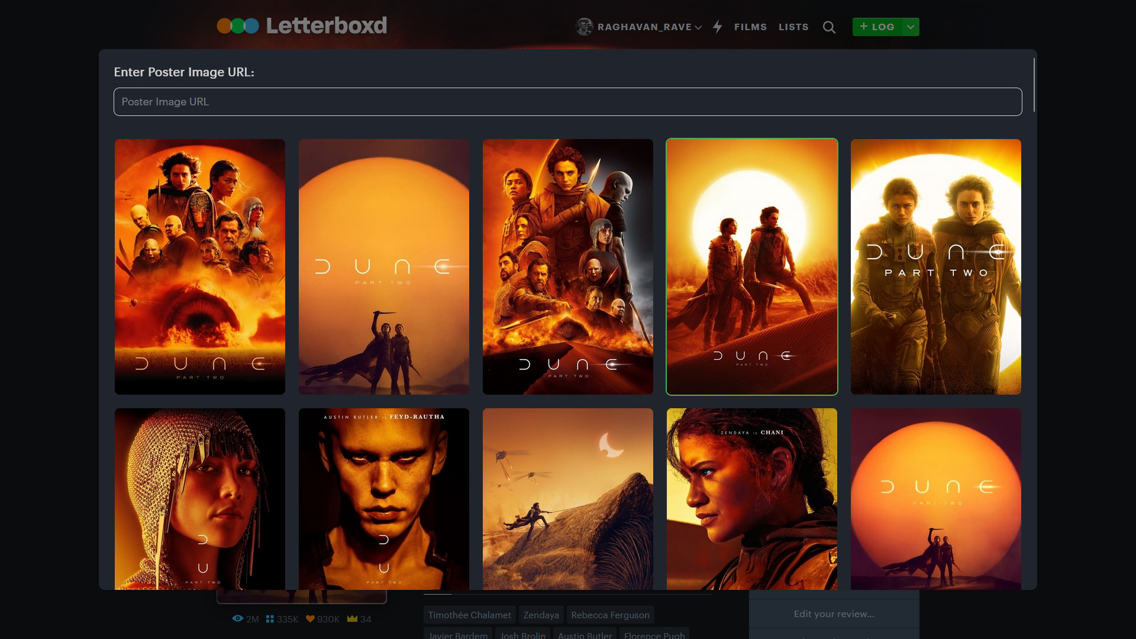Open the search magnifier icon
Viewport: 1136px width, 639px height.
point(829,27)
